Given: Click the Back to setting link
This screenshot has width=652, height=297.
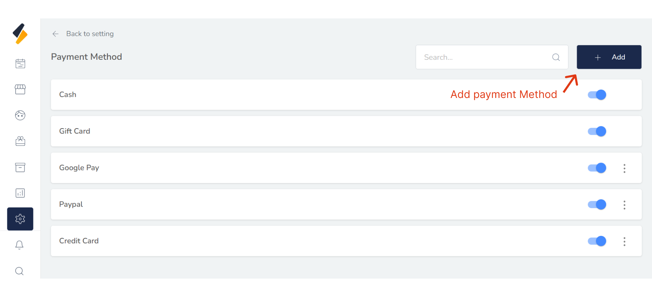Looking at the screenshot, I should (90, 34).
